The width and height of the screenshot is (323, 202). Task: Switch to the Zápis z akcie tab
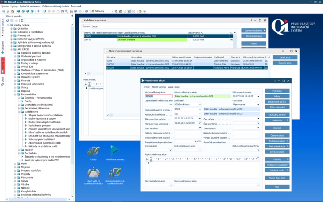[174, 87]
